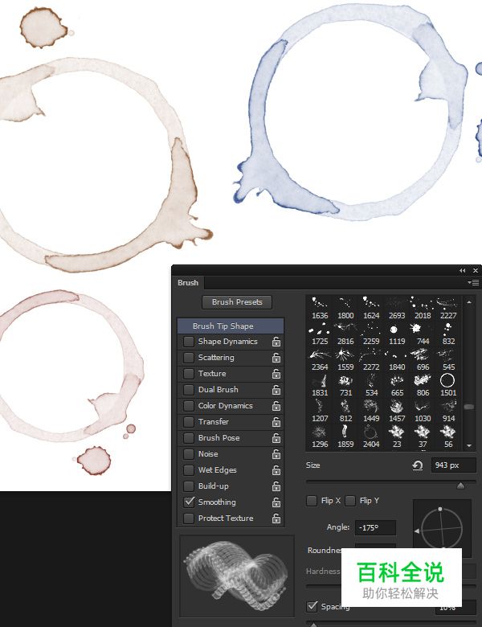The height and width of the screenshot is (627, 482).
Task: Uncheck the Spacing checkbox
Action: click(x=312, y=606)
